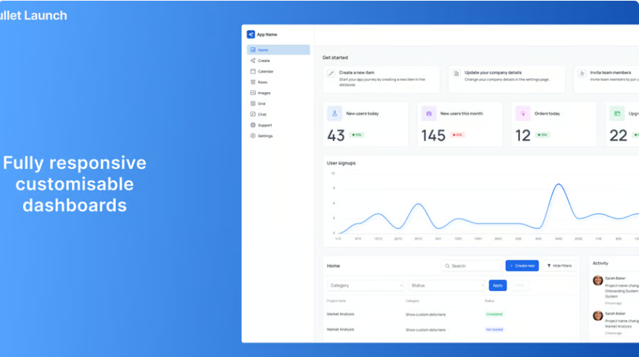The height and width of the screenshot is (357, 639).
Task: Click the Search input field
Action: (471, 266)
